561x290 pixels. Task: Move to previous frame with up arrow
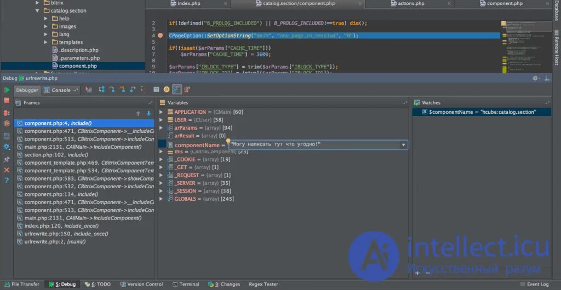click(x=139, y=114)
